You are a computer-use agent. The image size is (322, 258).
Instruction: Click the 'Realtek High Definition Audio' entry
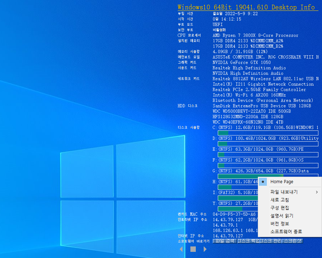pos(249,68)
